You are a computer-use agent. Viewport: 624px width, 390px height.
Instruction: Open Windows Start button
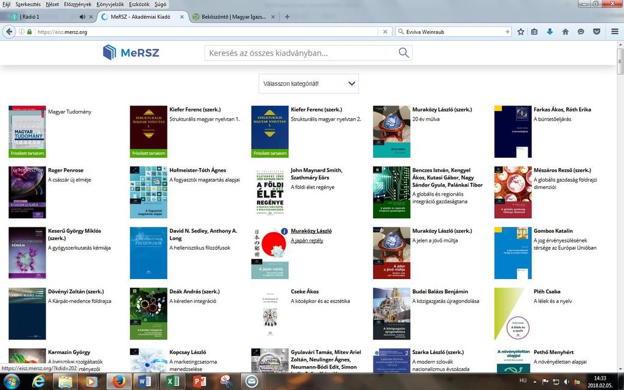click(x=11, y=381)
